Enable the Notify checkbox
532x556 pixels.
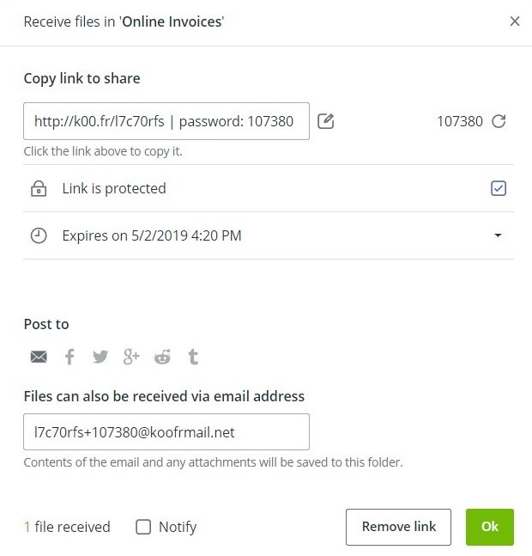(x=143, y=527)
